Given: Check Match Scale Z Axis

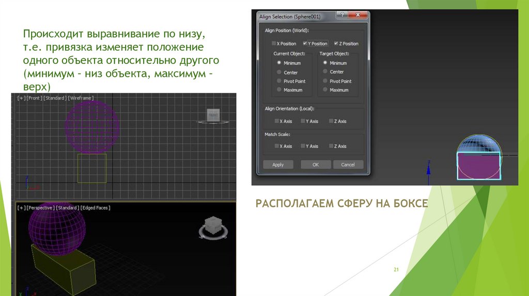Looking at the screenshot, I should tap(331, 146).
